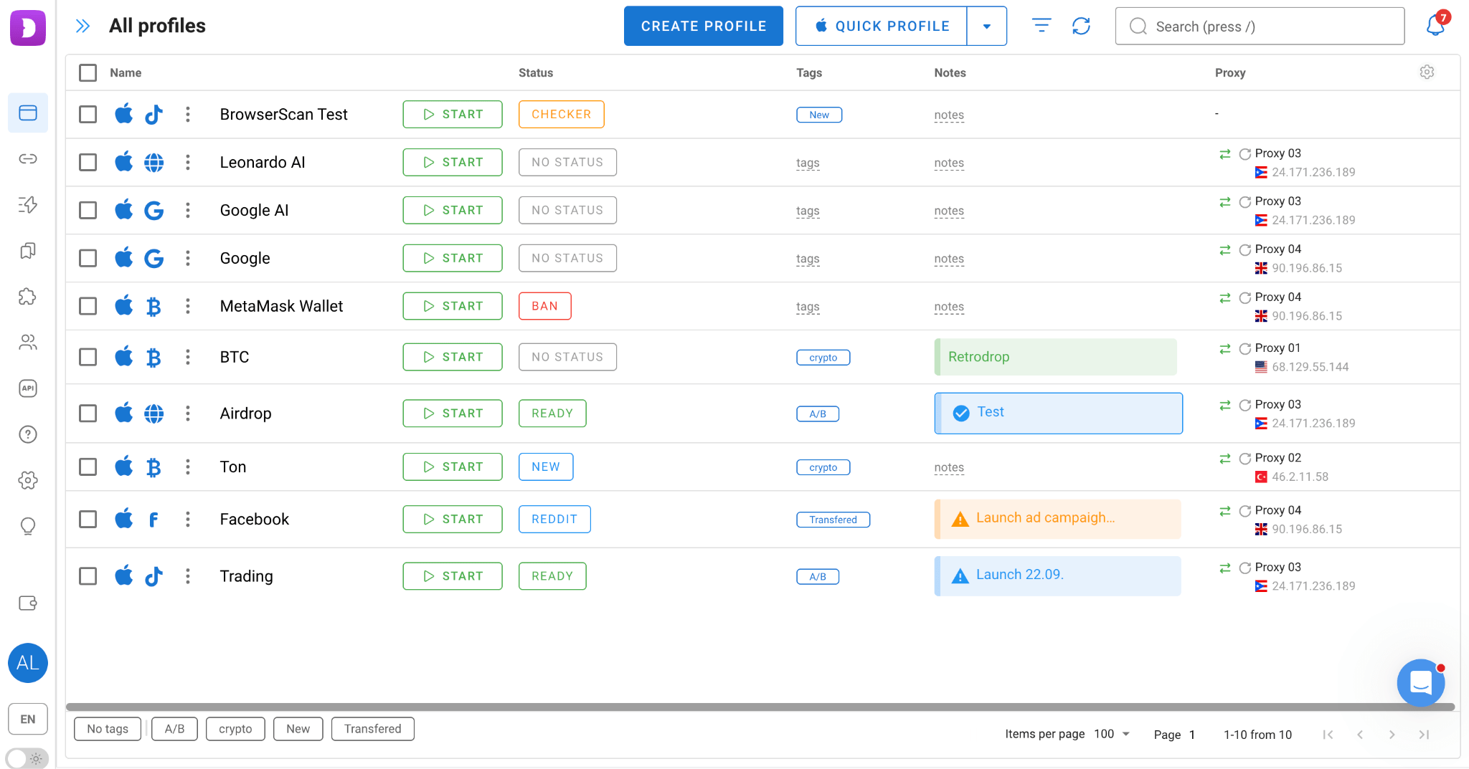Expand the Quick Profile dropdown arrow
1469x769 pixels.
(x=987, y=26)
